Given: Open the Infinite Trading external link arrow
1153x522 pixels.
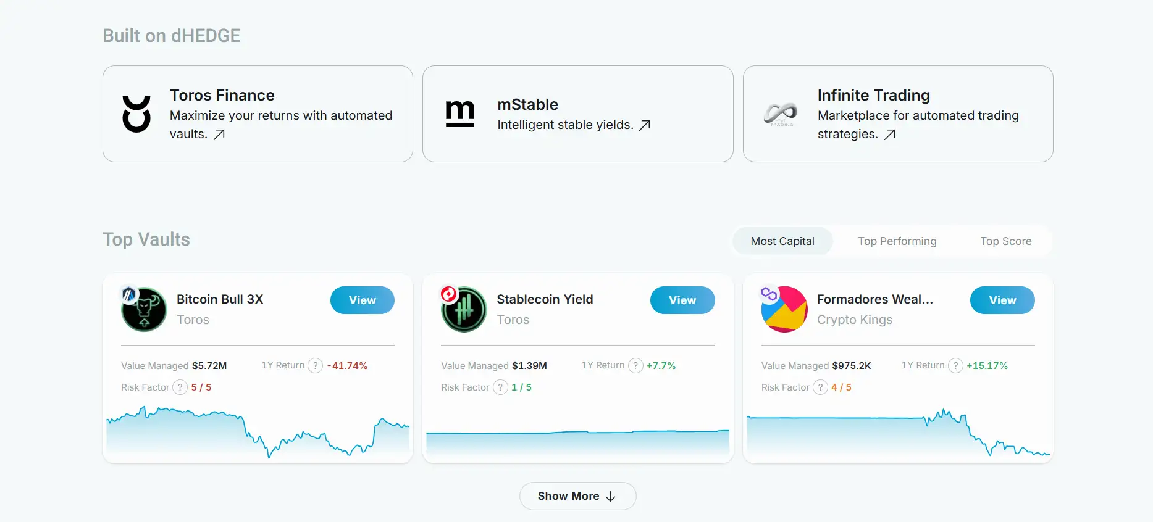Looking at the screenshot, I should [x=890, y=135].
